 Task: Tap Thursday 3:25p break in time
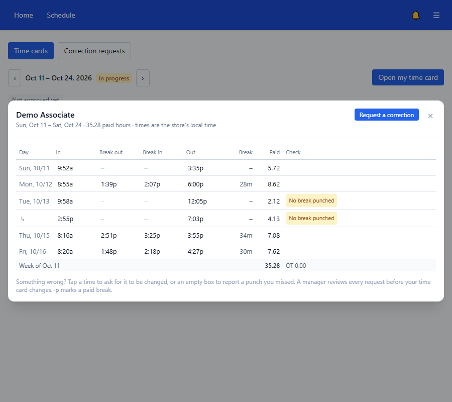click(152, 236)
